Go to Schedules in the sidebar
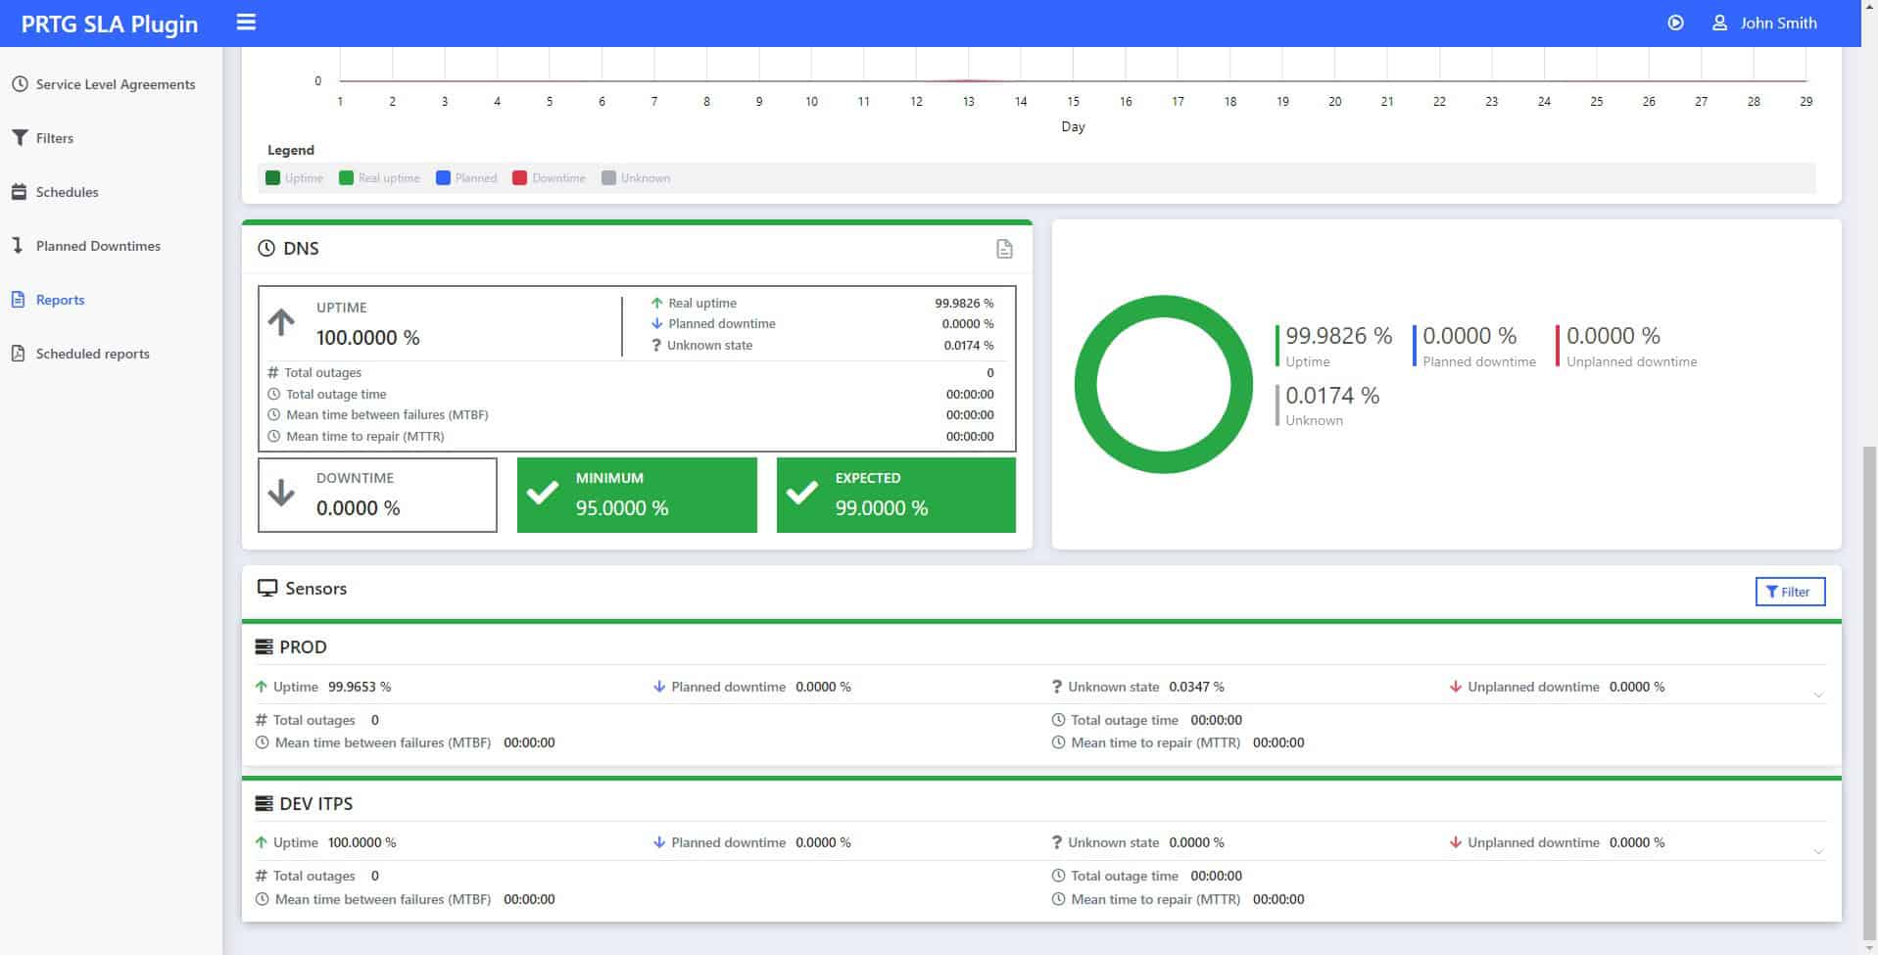1878x955 pixels. click(x=67, y=192)
